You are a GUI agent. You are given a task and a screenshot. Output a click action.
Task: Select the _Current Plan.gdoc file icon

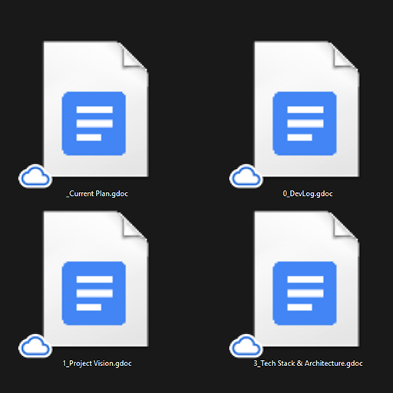coord(96,109)
